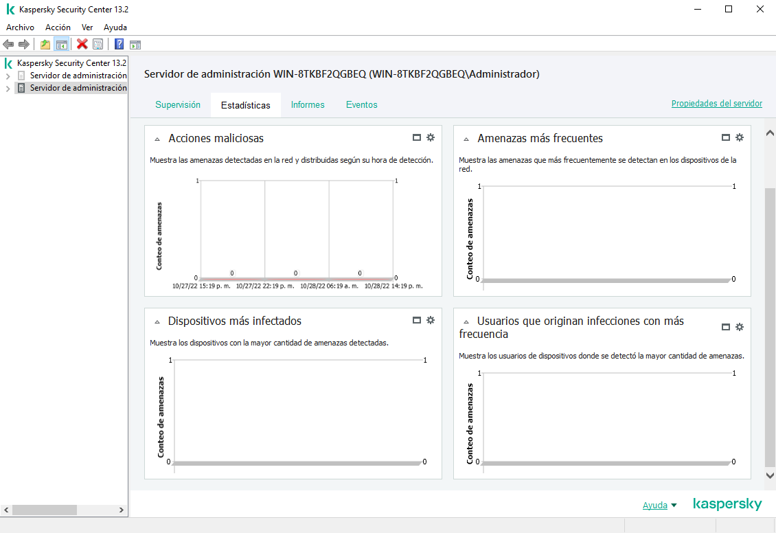
Task: Toggle the action pane toolbar icon
Action: click(x=135, y=45)
